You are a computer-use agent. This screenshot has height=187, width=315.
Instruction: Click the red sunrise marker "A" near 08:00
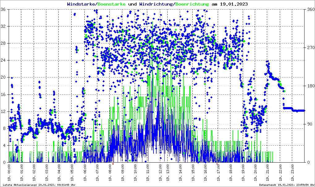click(113, 164)
